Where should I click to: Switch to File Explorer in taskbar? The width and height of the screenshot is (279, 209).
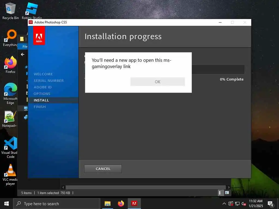107,204
